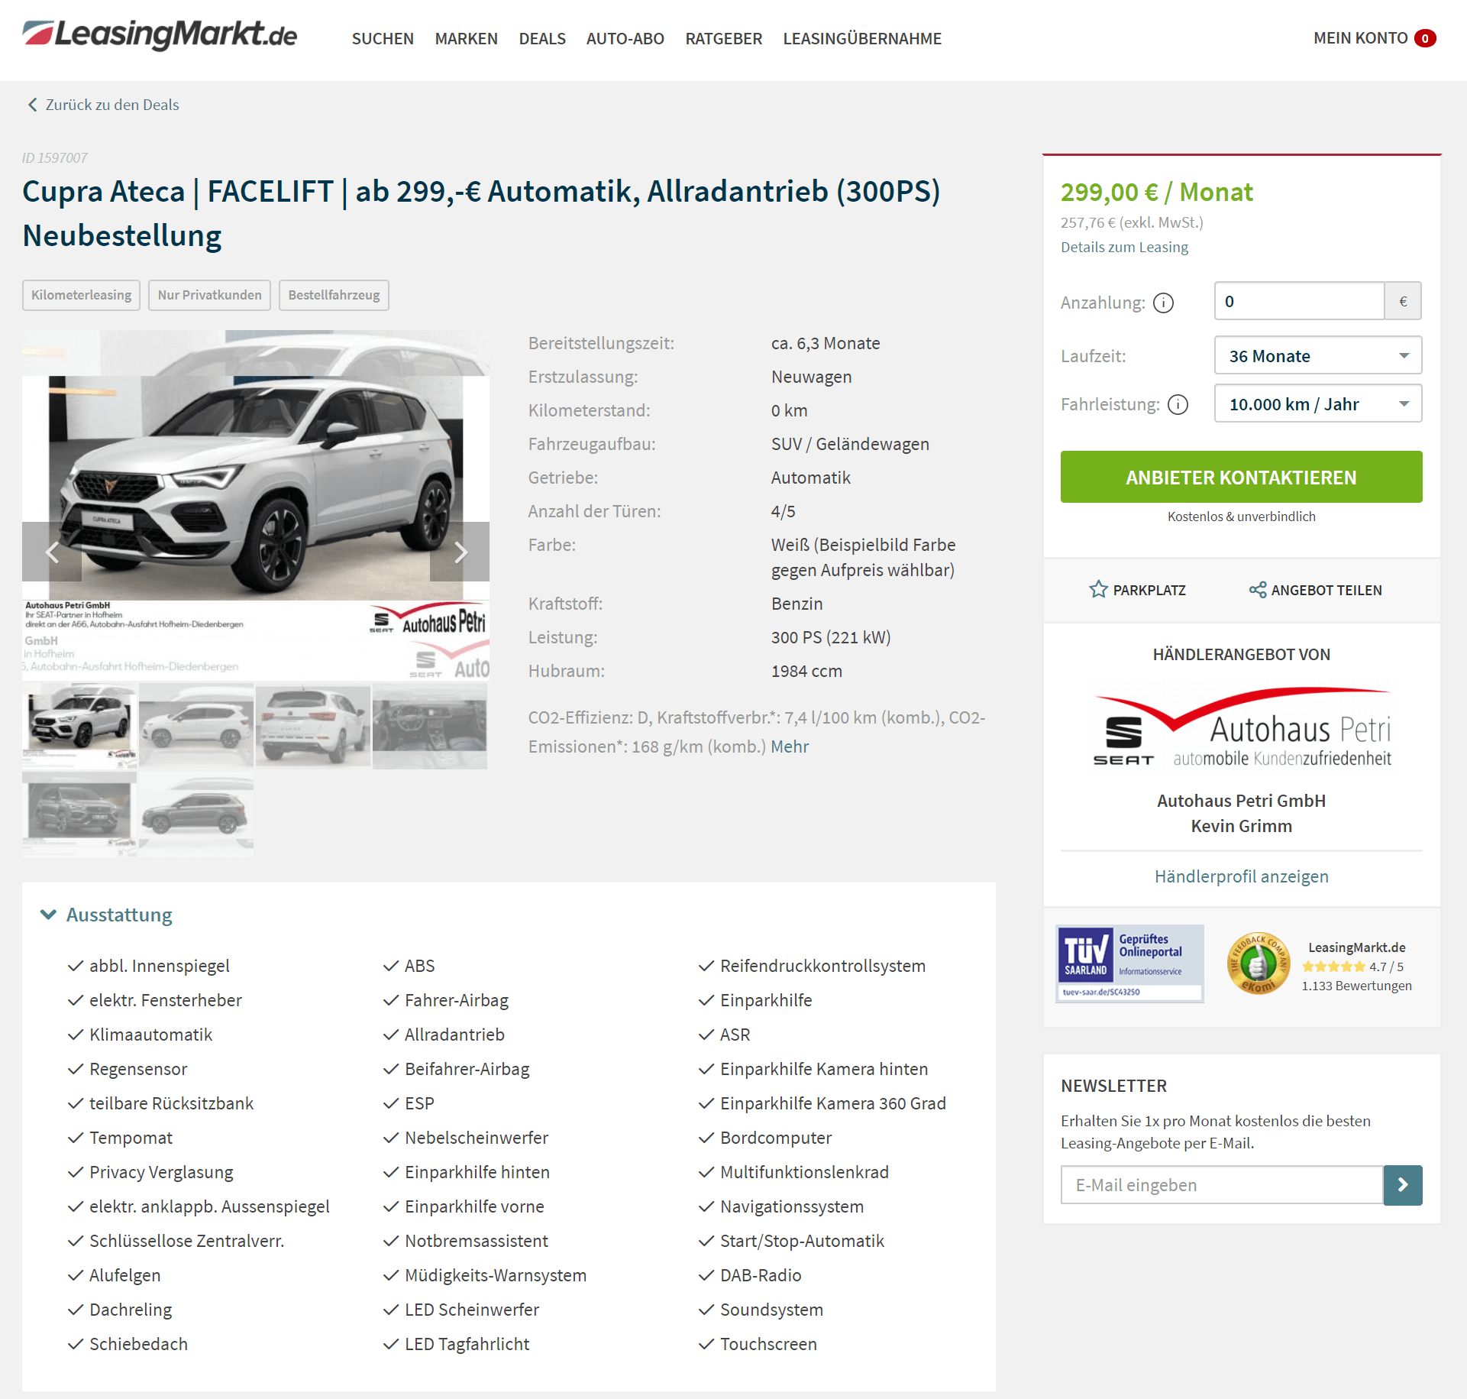Image resolution: width=1467 pixels, height=1399 pixels.
Task: Focus the E-Mail eingeben newsletter field
Action: point(1222,1185)
